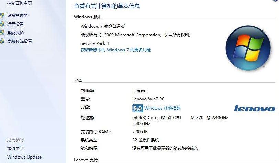Open 高级系统设置 link
The width and height of the screenshot is (279, 163).
click(x=20, y=41)
